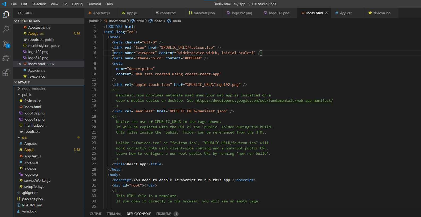Click the public breadcrumb segment
The image size is (421, 217).
click(94, 21)
